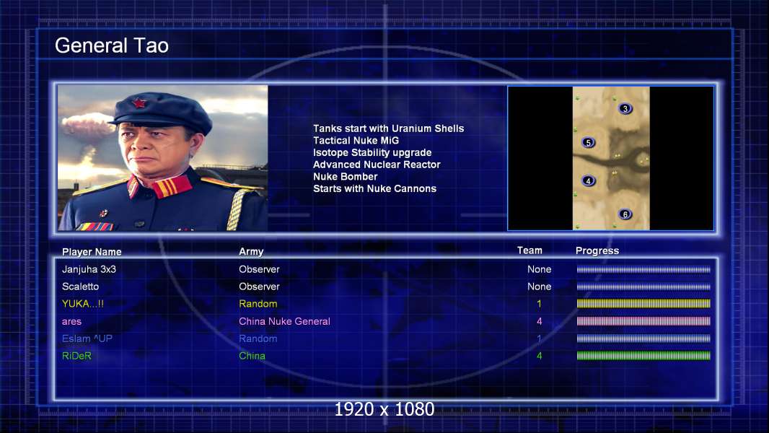
Task: Click Starts with Nuke Cannons text
Action: (x=374, y=188)
